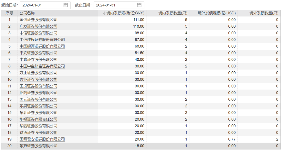The width and height of the screenshot is (282, 151).
Task: Click the 境外发债规模 column header
Action: 216,13
